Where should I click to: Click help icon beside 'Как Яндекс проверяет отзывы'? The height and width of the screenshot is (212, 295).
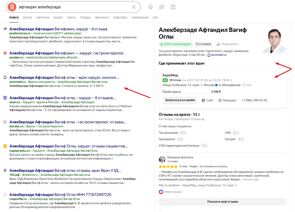click(203, 119)
